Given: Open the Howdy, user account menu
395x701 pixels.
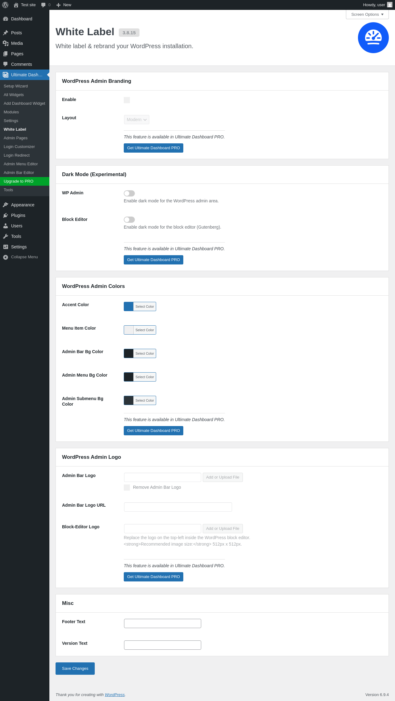Looking at the screenshot, I should click(377, 5).
